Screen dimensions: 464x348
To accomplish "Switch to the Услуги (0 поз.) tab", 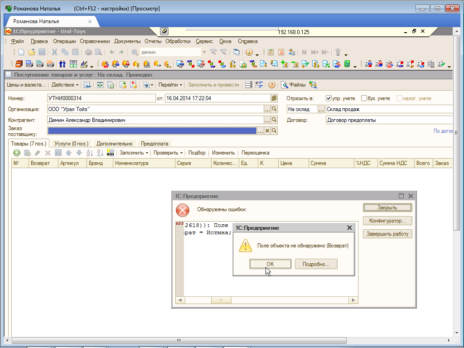I will 71,144.
